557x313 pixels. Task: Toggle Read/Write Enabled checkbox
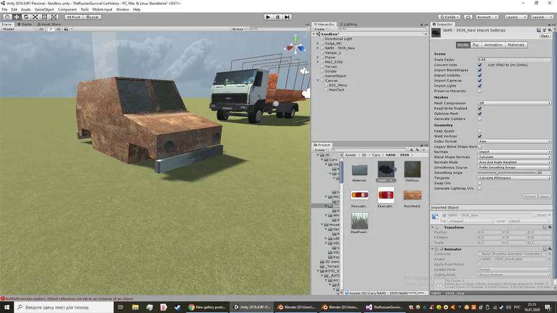pyautogui.click(x=480, y=108)
